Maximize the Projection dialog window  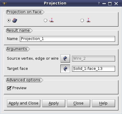110,4
